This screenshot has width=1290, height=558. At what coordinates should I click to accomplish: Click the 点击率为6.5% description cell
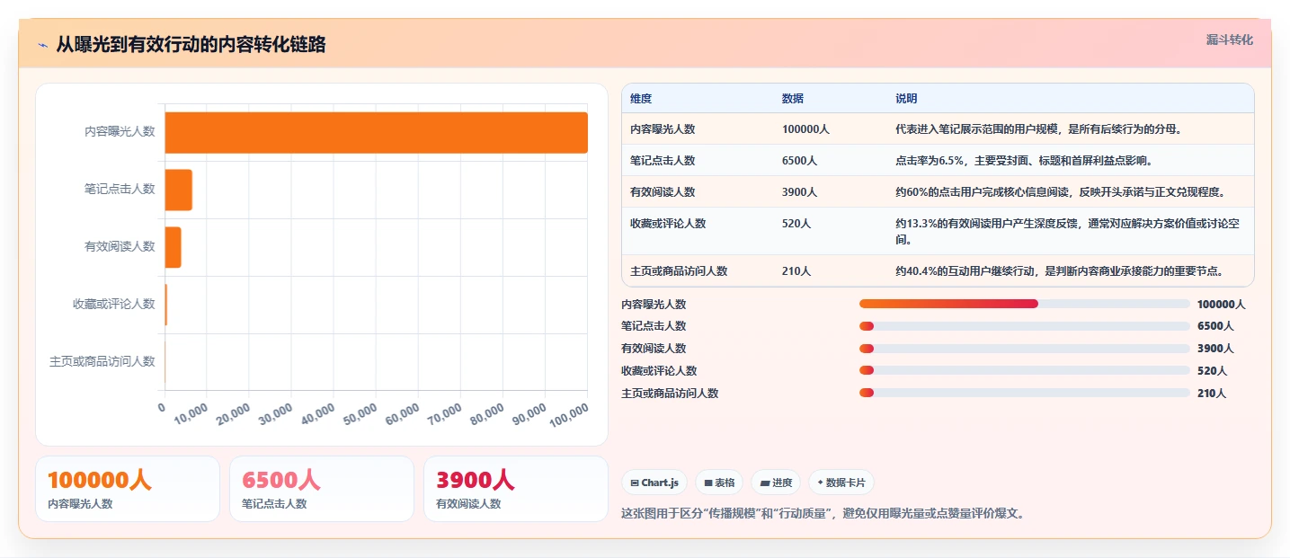pos(1071,160)
